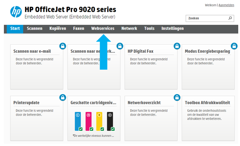This screenshot has width=240, height=146.
Task: Click the HP logo icon
Action: click(x=16, y=12)
